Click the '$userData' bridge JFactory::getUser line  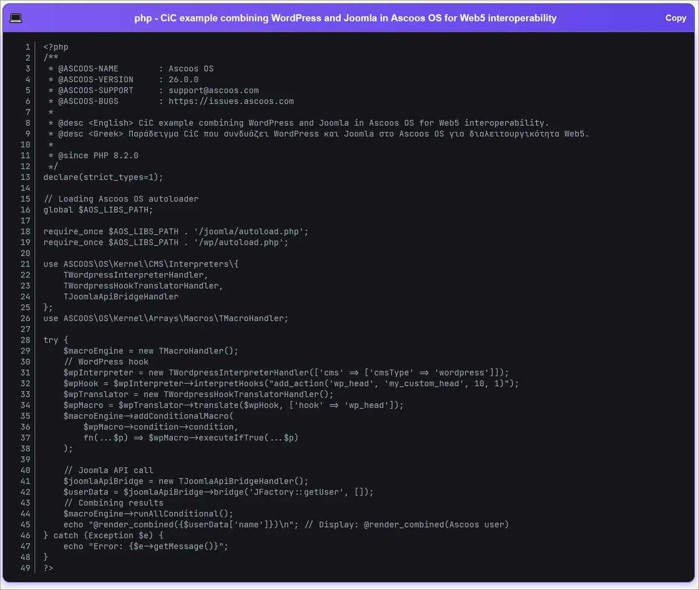click(x=218, y=492)
